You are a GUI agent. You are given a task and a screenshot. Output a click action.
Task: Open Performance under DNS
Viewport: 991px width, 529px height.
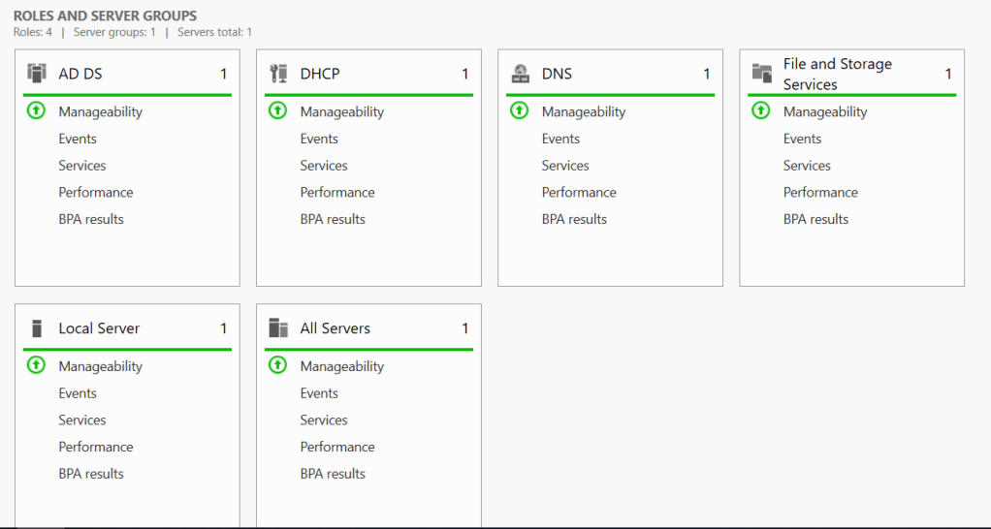coord(579,192)
